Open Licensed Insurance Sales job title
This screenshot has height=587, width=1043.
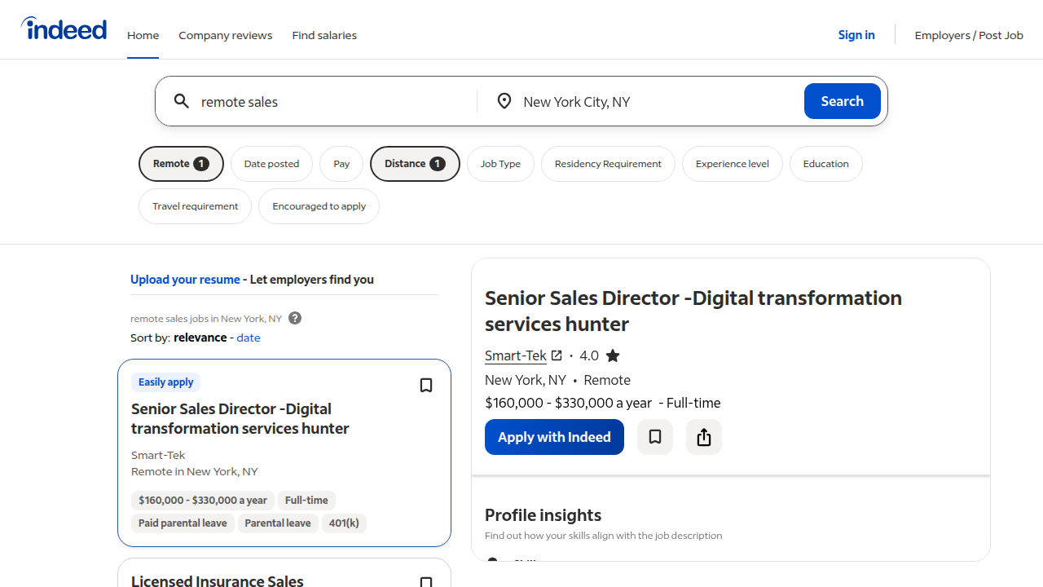[x=218, y=580]
